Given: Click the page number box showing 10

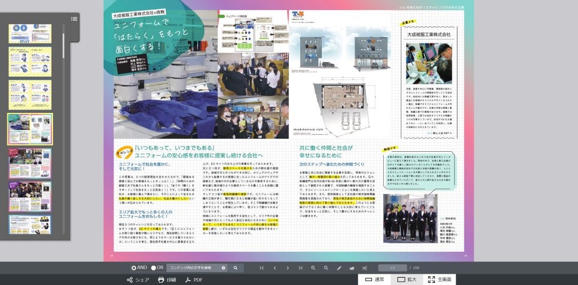Looking at the screenshot, I should click(393, 268).
